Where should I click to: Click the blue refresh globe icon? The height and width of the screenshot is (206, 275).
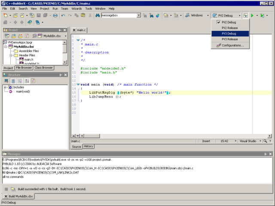[x=158, y=15]
